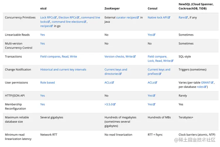
Task: Click external icon beside per-table GRANT
Action: (x=212, y=83)
